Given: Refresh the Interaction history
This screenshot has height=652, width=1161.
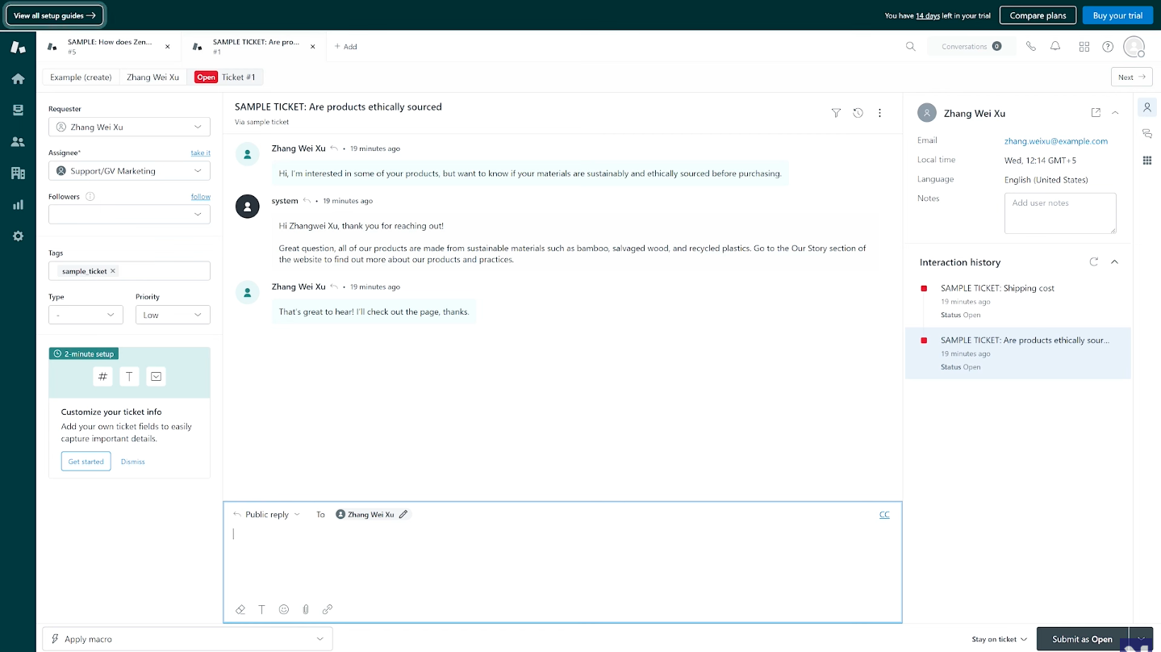Looking at the screenshot, I should [x=1094, y=261].
